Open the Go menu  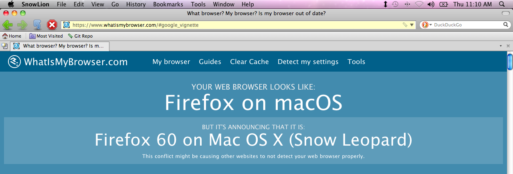click(115, 4)
